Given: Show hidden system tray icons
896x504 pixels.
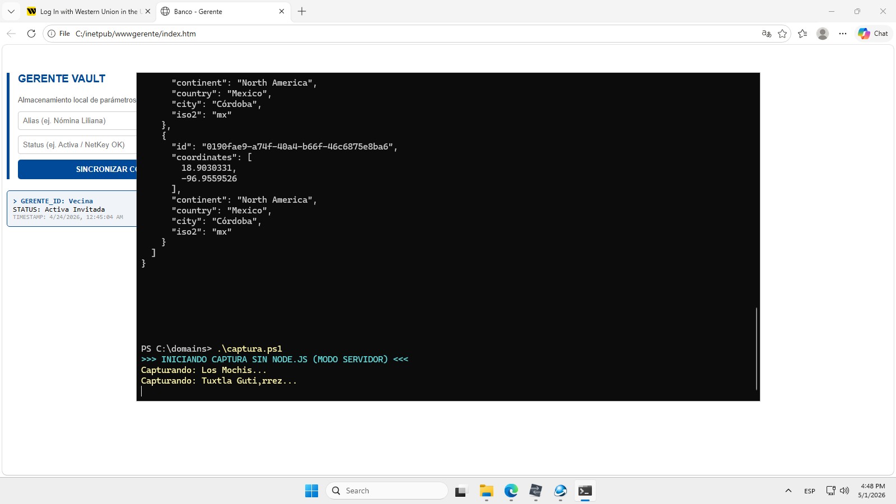Looking at the screenshot, I should (788, 491).
